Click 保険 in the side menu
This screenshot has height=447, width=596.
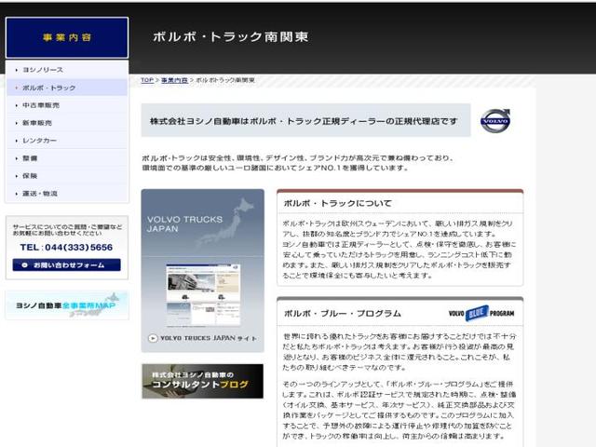tap(30, 176)
